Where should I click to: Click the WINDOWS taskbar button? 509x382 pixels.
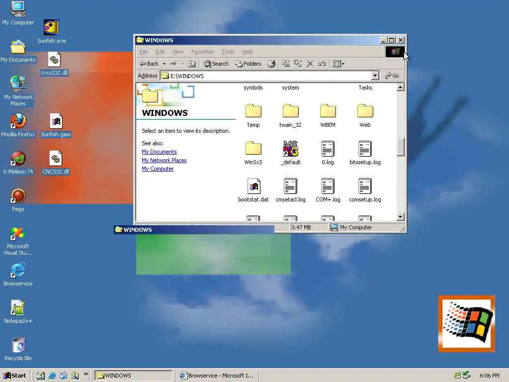click(x=134, y=376)
